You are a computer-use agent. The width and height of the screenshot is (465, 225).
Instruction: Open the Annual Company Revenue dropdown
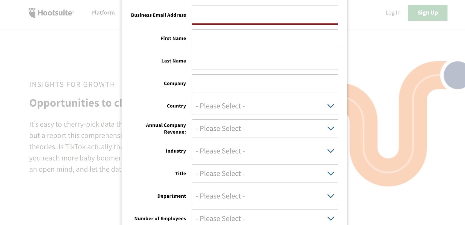pos(265,128)
